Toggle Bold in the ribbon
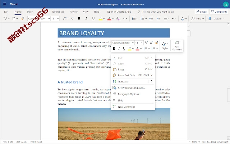 pos(79,18)
